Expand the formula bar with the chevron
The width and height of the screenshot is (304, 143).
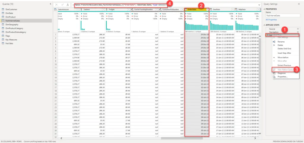point(259,5)
